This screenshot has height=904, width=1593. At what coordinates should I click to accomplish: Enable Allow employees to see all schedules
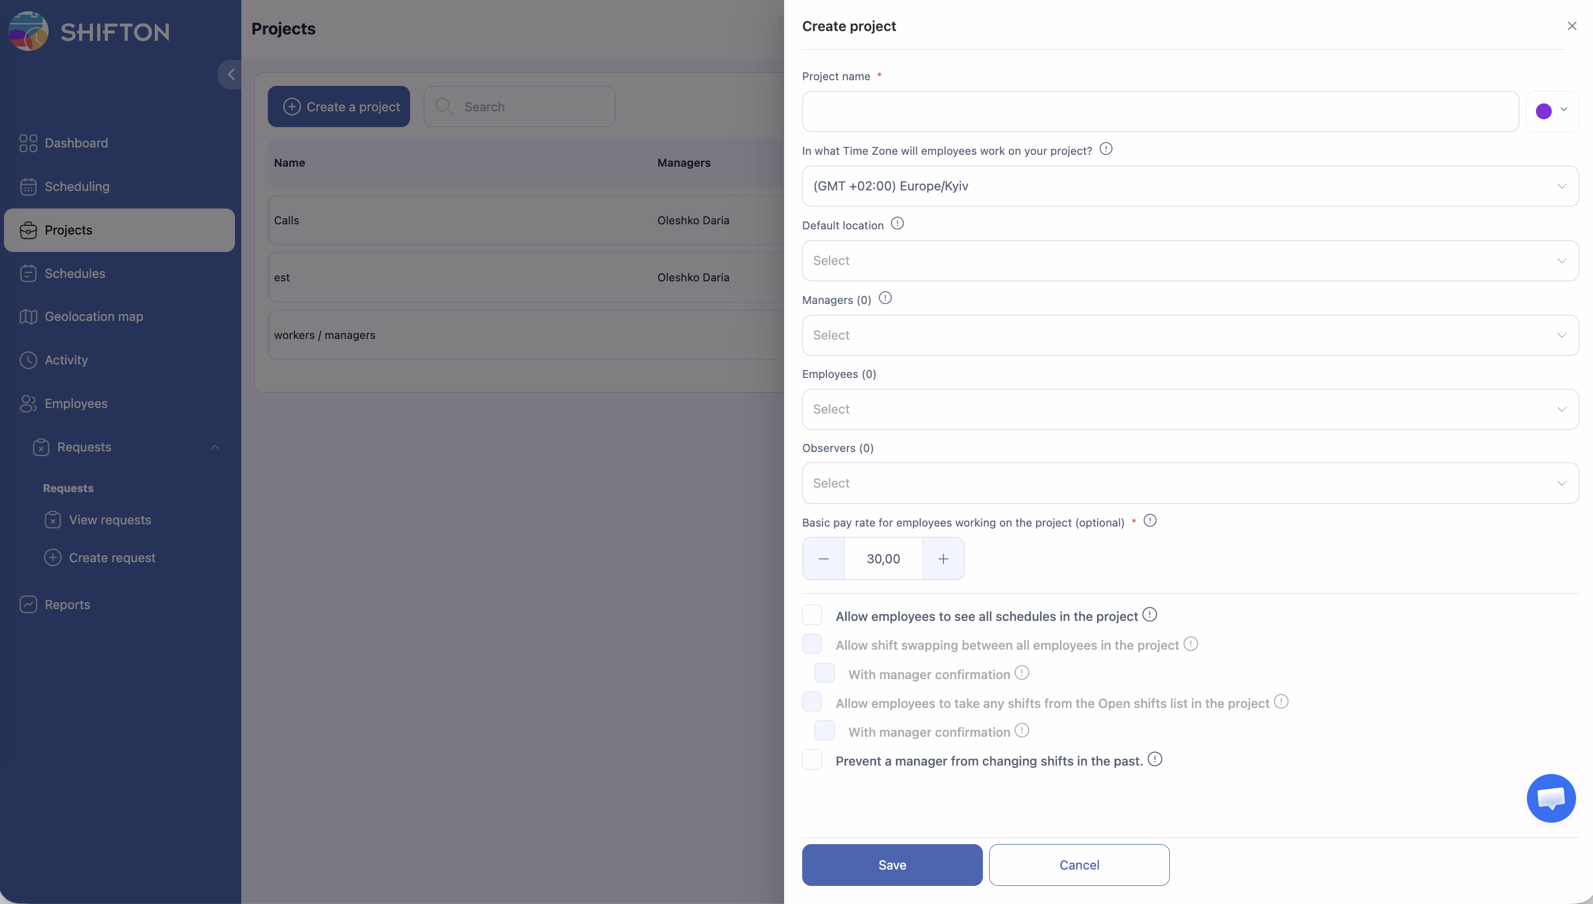pyautogui.click(x=812, y=615)
